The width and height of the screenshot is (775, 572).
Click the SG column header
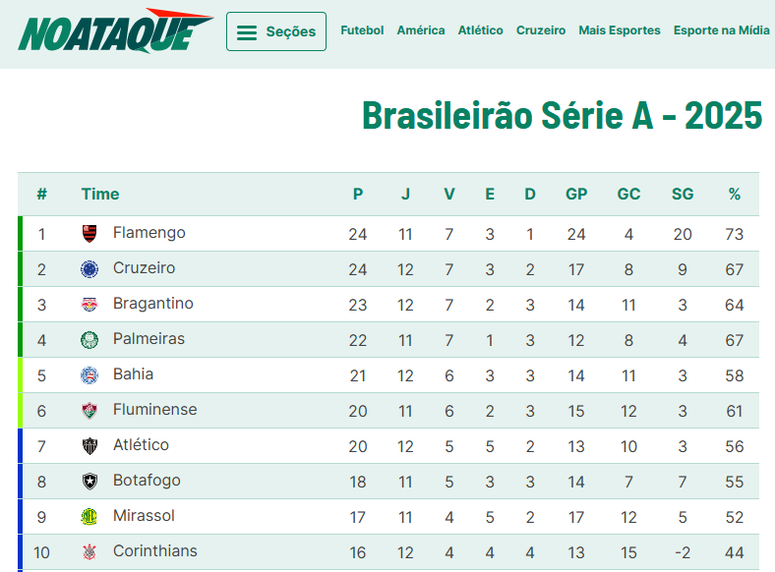coord(683,195)
